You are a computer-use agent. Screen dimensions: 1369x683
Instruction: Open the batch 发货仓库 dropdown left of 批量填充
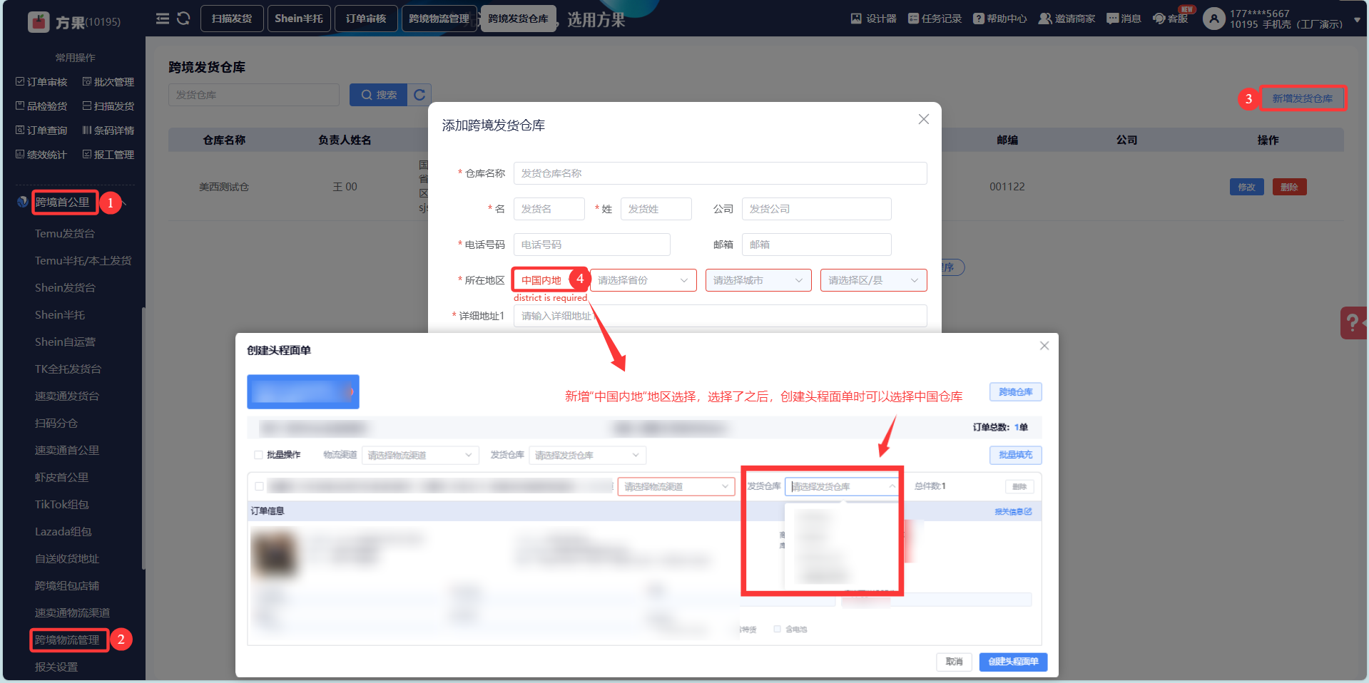(587, 455)
